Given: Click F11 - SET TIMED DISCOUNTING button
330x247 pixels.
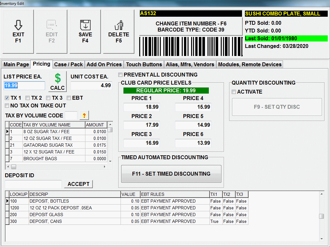Looking at the screenshot, I should [x=171, y=174].
